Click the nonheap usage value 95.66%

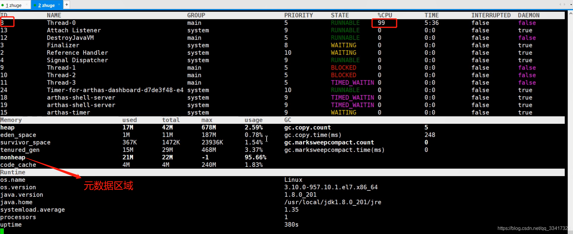[x=255, y=157]
